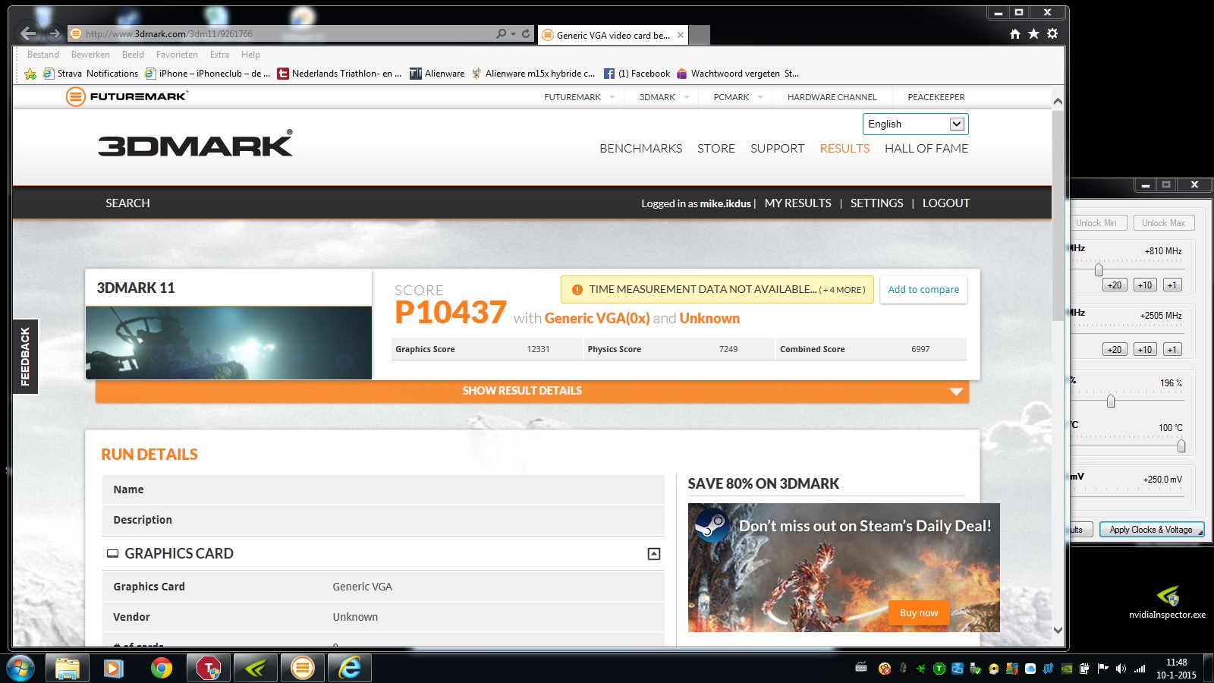Click the browser address bar URL field

(x=281, y=33)
